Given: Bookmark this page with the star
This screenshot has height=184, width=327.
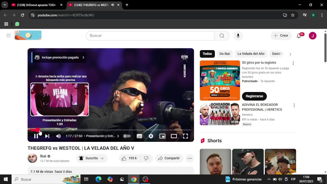Looking at the screenshot, I should (293, 15).
